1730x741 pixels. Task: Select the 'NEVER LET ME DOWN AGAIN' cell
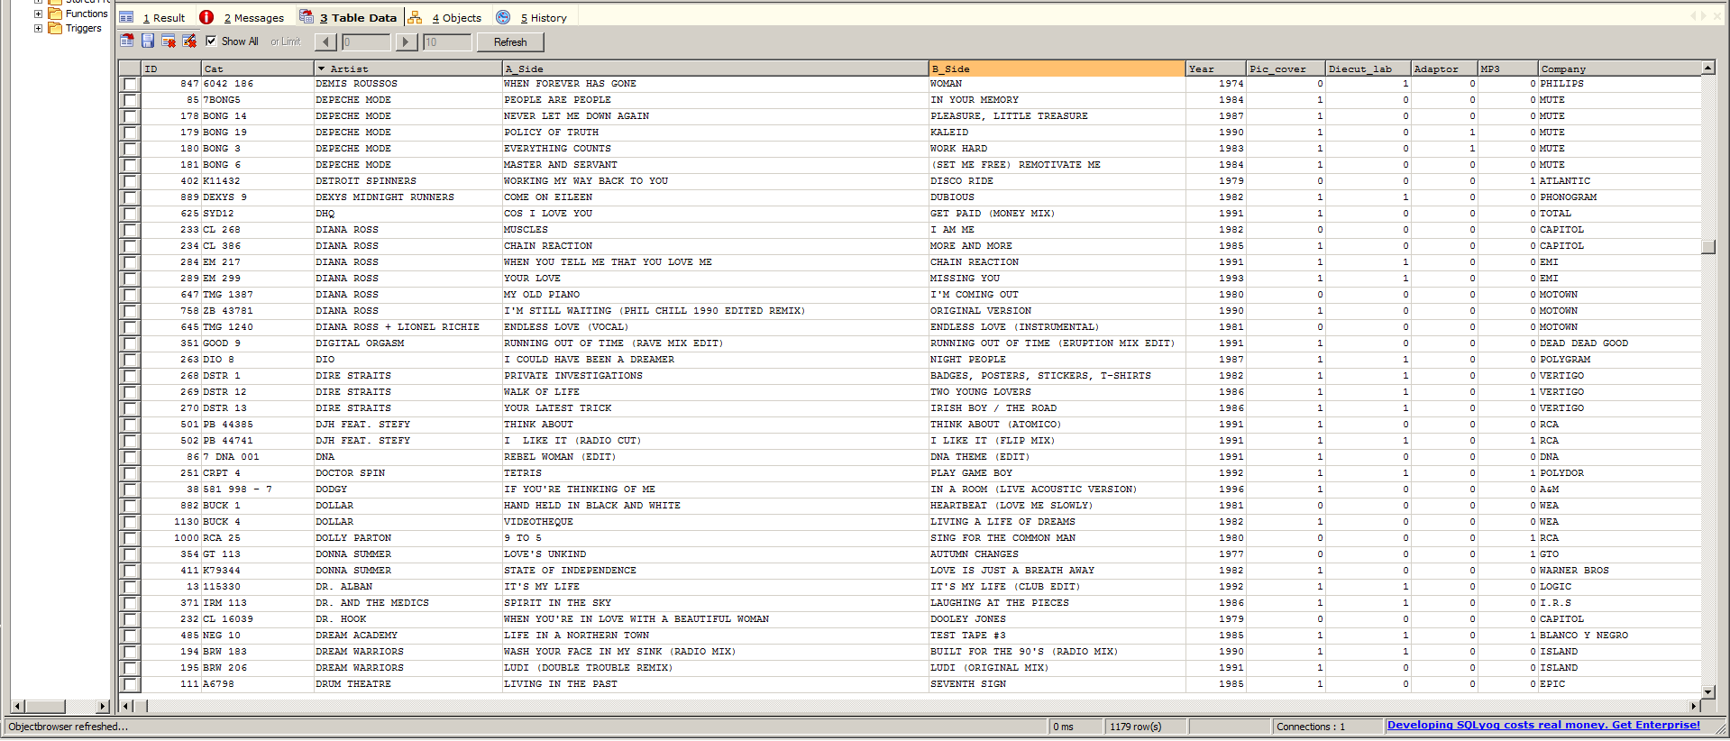tap(715, 116)
